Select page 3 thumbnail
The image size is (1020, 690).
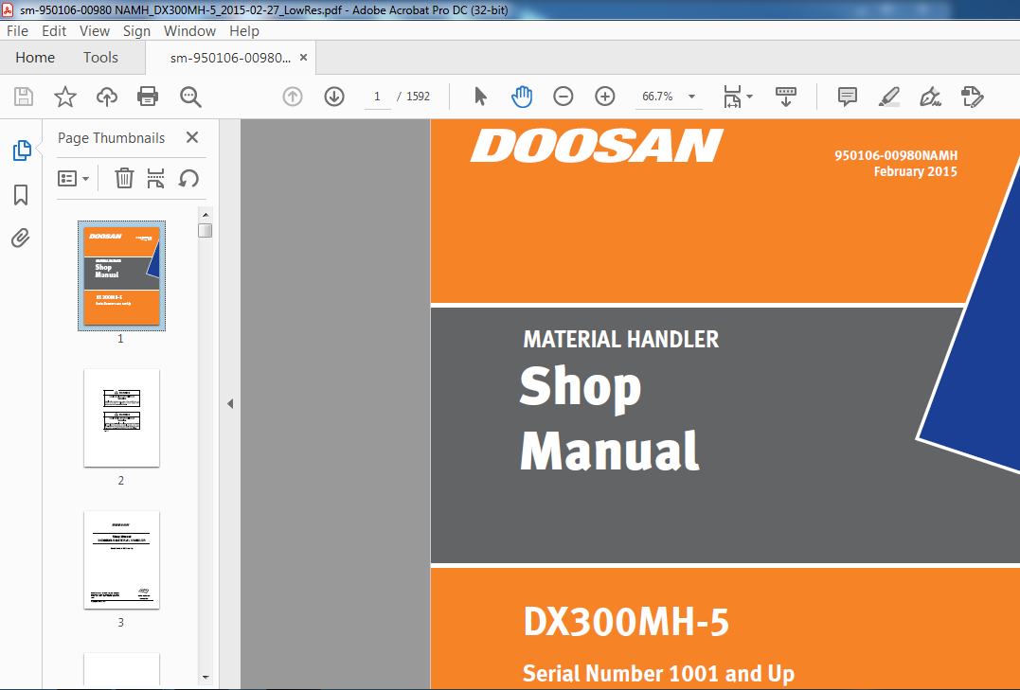121,560
